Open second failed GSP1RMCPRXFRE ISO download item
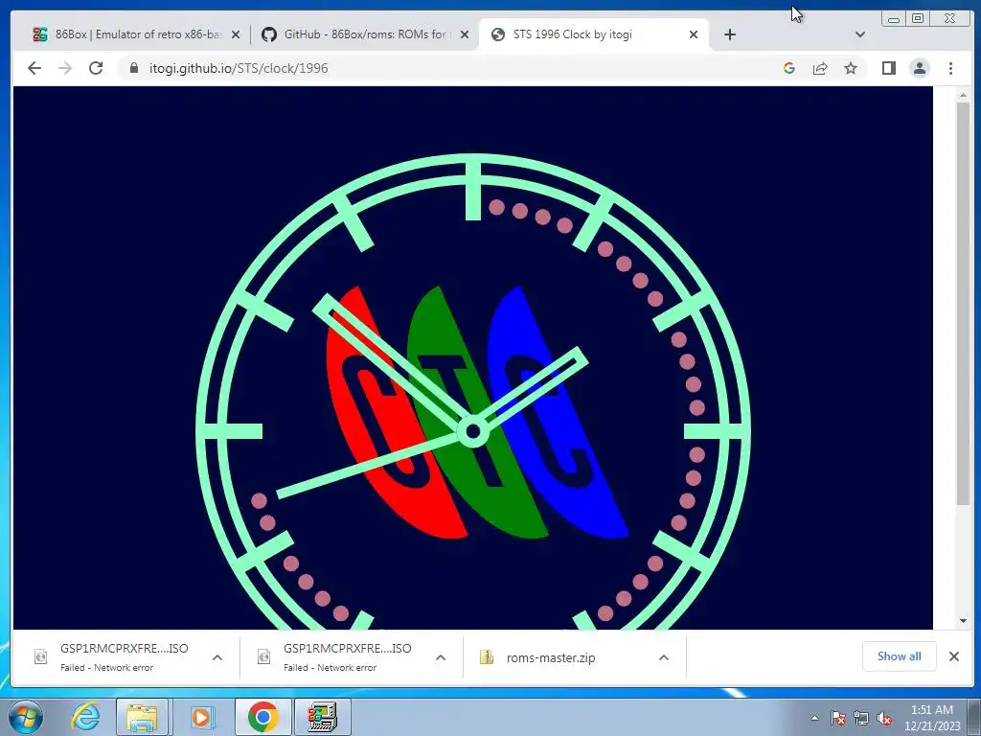Viewport: 981px width, 736px height. [336, 657]
